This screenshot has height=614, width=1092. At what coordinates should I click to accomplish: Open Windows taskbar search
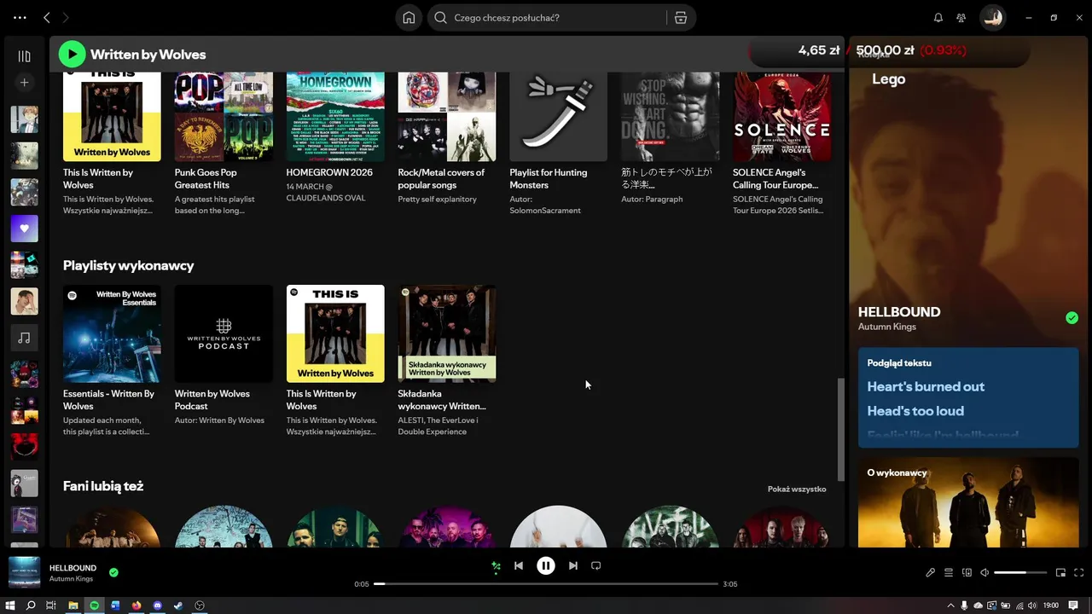point(31,605)
